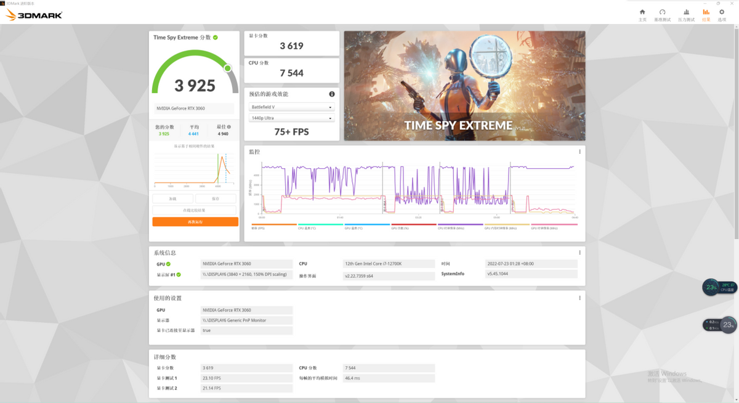Open the 1440p Ultra resolution dropdown
The width and height of the screenshot is (739, 403).
pyautogui.click(x=291, y=118)
